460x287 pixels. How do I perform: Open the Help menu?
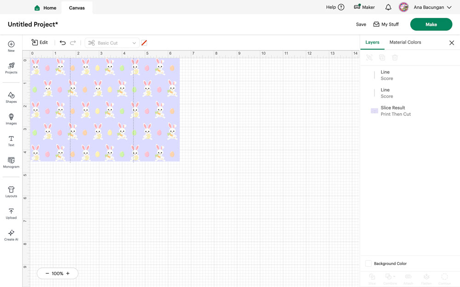coord(335,7)
